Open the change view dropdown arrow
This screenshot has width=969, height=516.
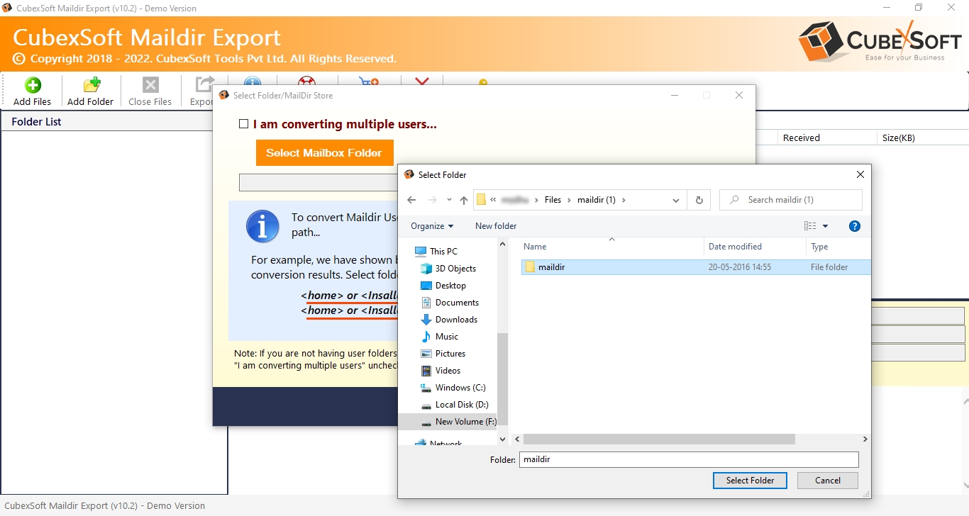click(x=824, y=225)
